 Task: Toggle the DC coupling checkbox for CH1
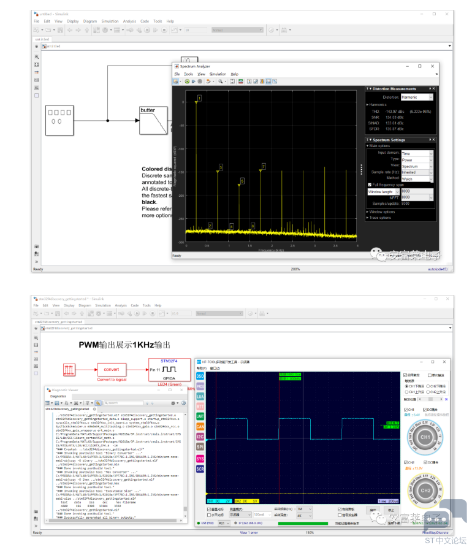425,410
